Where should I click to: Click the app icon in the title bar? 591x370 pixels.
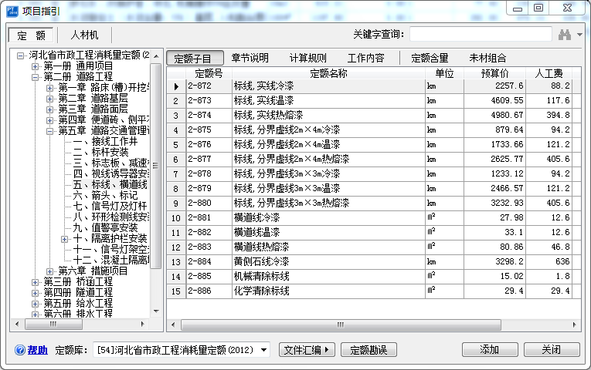coord(12,11)
